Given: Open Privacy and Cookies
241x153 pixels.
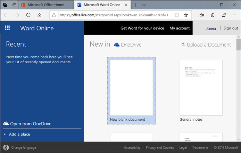Looking at the screenshot, I should click(160, 147).
